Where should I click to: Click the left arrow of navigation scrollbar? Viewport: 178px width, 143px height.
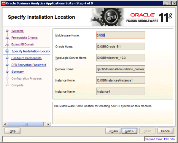4,124
